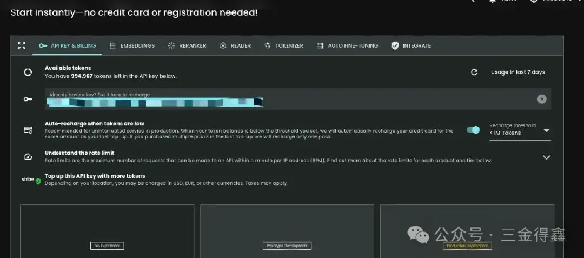Go to the Tokenizer tab
This screenshot has width=584, height=258.
(283, 46)
